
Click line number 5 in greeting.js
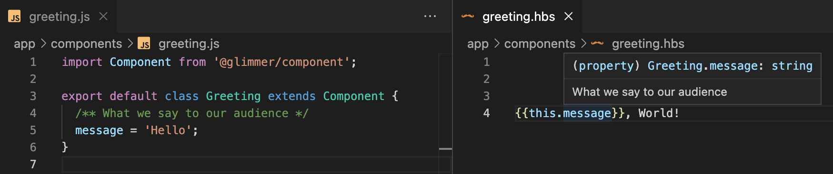click(33, 130)
